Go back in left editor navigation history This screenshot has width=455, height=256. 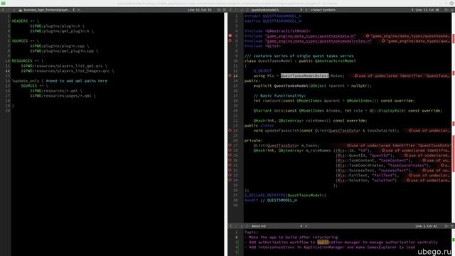pos(3,10)
